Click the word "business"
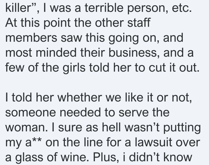209x165 pixels. point(134,53)
